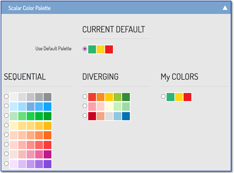This screenshot has height=173, width=234.
Task: Click the darkest purple sequential swatch
Action: point(47,164)
